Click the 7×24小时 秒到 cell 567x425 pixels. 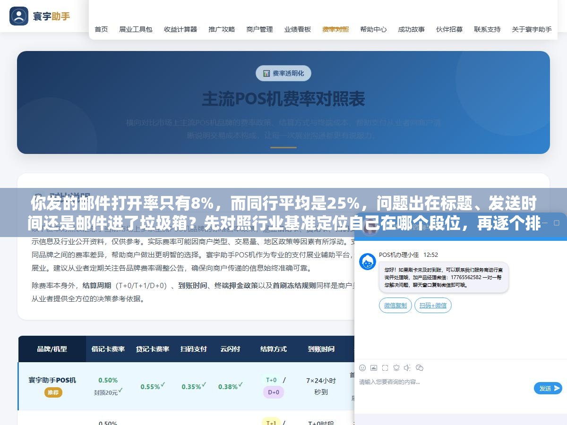tap(321, 386)
